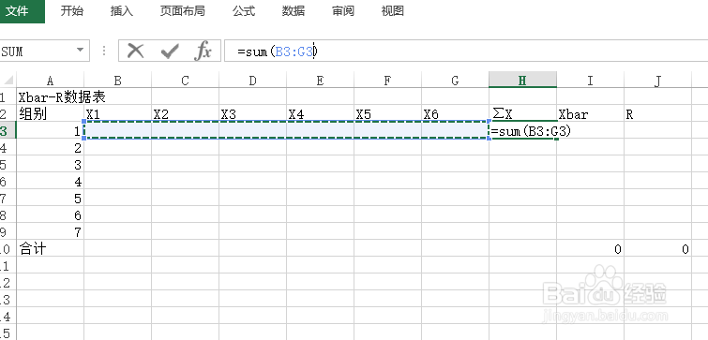Click the X1 header cell
This screenshot has width=708, height=340.
(118, 113)
